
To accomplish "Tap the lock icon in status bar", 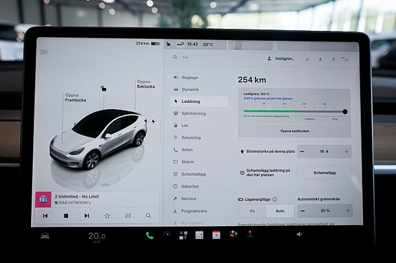I will coord(168,44).
